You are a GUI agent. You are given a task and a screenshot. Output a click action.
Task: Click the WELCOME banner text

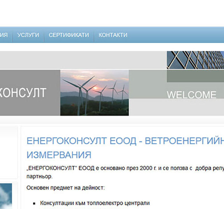pos(191,95)
